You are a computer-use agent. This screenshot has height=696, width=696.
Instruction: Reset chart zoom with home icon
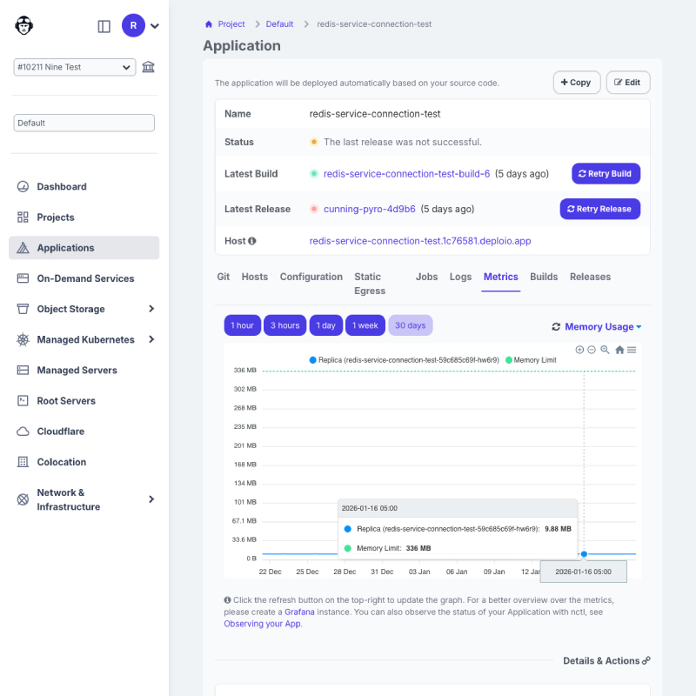[619, 350]
